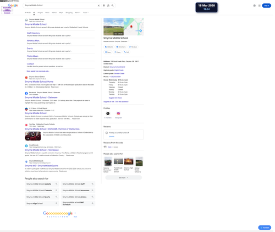Click the Save button
Image resolution: width=275 pixels, height=232 pixels.
pyautogui.click(x=108, y=52)
